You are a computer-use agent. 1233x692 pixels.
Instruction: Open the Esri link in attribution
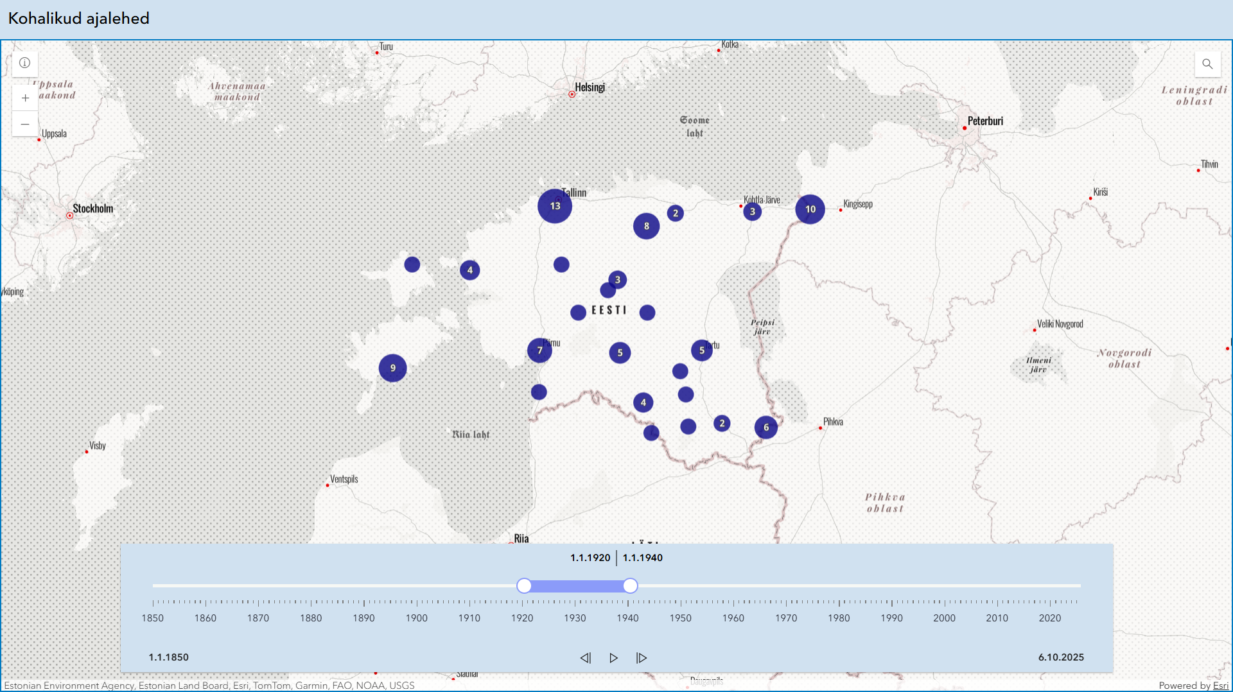(1220, 686)
